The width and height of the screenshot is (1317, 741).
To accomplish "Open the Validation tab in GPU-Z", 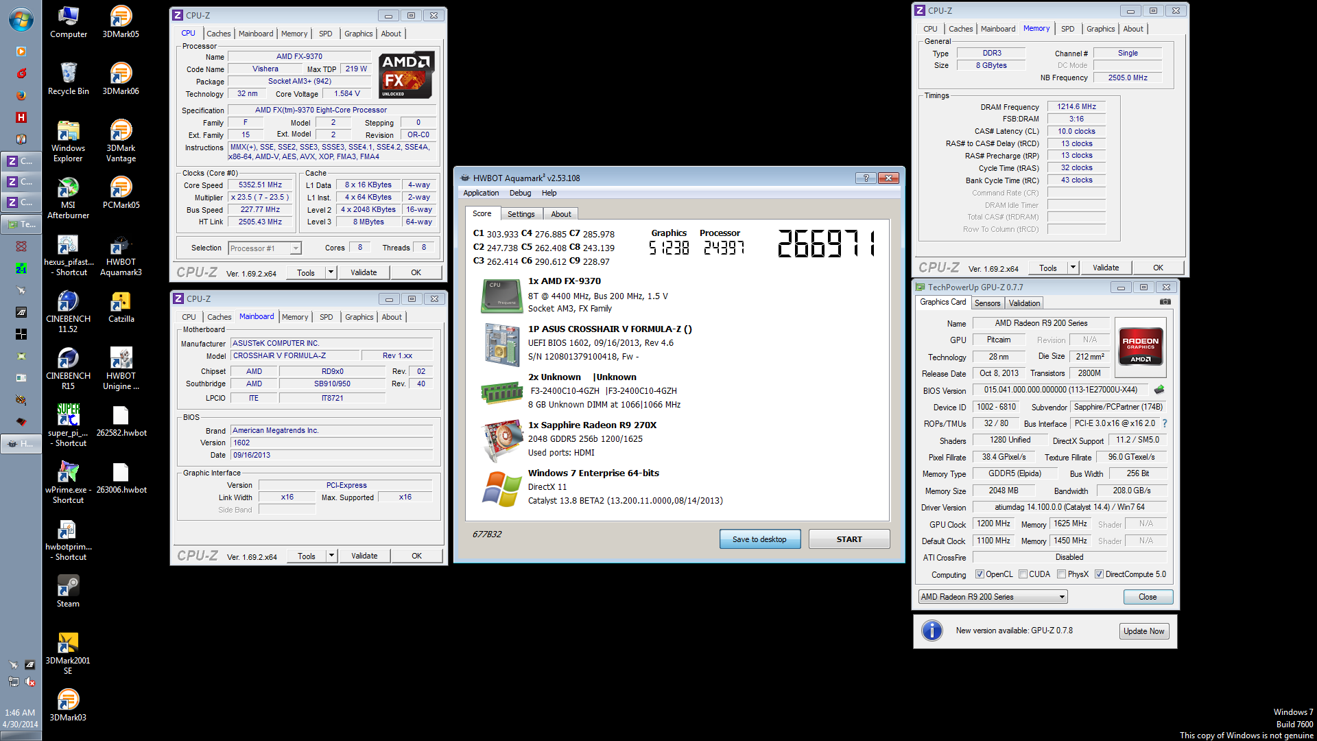I will click(x=1024, y=303).
